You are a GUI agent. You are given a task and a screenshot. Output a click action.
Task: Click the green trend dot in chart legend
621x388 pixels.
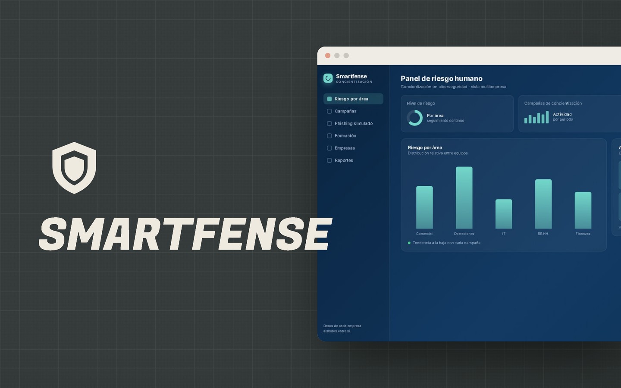pos(409,243)
